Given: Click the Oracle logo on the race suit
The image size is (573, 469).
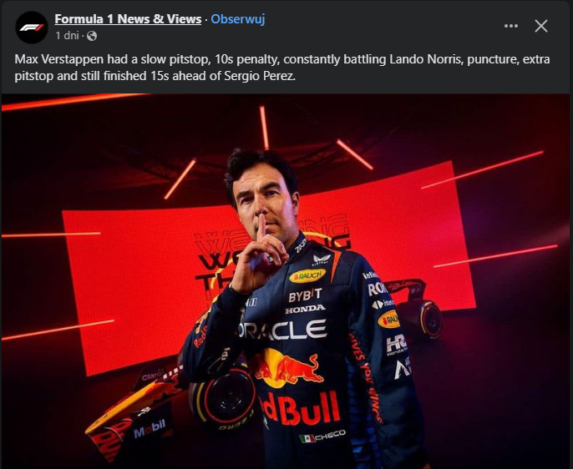Looking at the screenshot, I should (282, 330).
